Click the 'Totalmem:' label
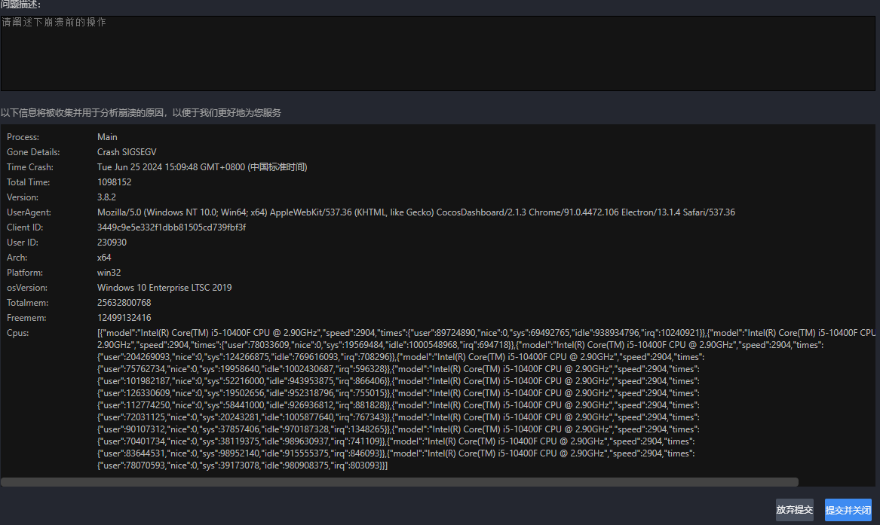 coord(27,303)
